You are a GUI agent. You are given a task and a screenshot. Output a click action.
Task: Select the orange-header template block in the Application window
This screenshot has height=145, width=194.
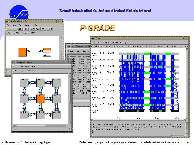(x=47, y=52)
